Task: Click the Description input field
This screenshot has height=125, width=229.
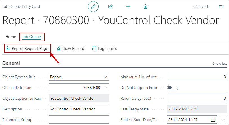Action: point(79,109)
